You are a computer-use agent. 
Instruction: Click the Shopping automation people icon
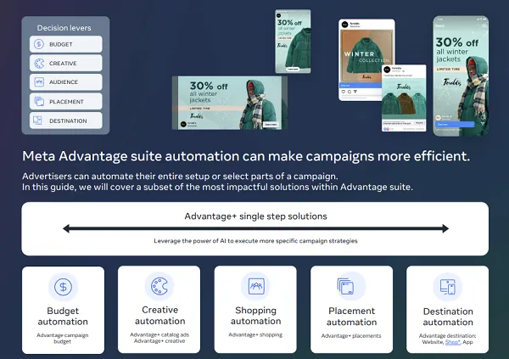tap(256, 286)
